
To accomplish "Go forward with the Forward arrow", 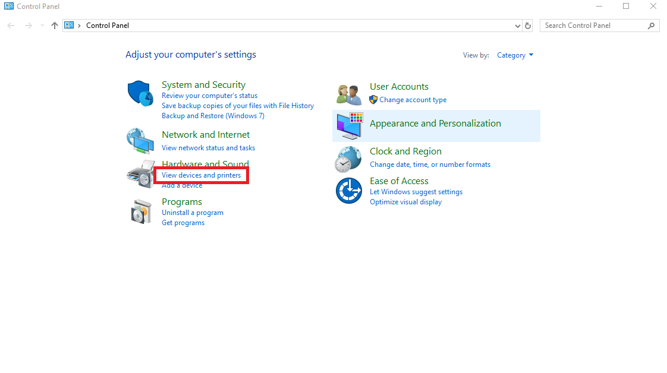I will [28, 26].
